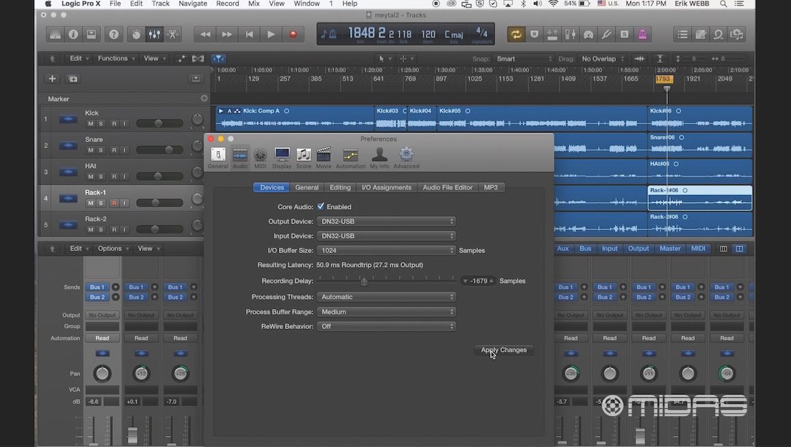Open Quick Help question mark button

pos(114,34)
